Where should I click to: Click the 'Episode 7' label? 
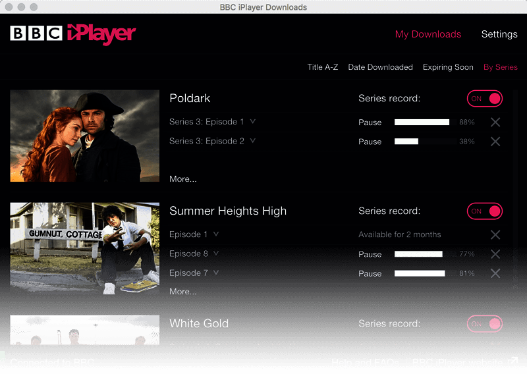[188, 273]
